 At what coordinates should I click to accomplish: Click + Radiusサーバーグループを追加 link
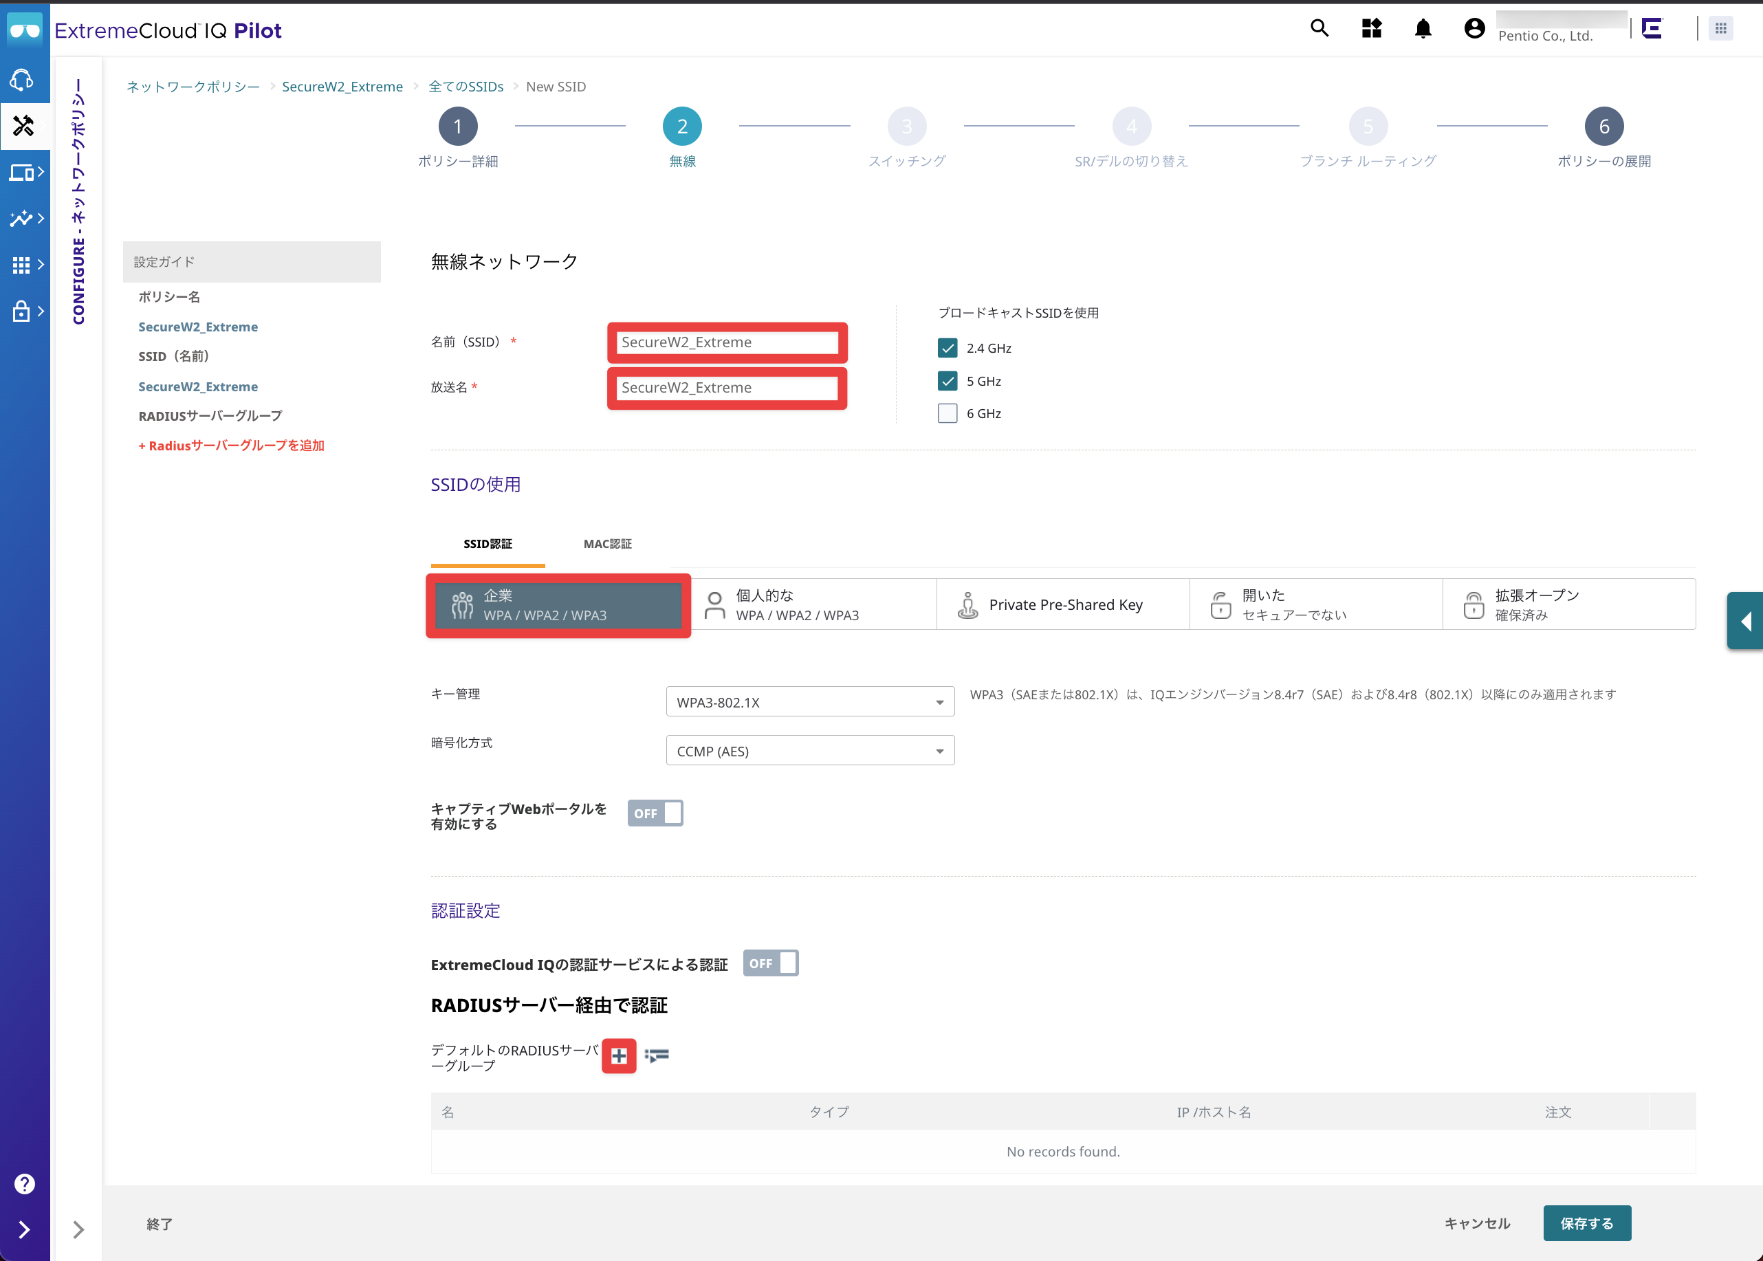231,446
